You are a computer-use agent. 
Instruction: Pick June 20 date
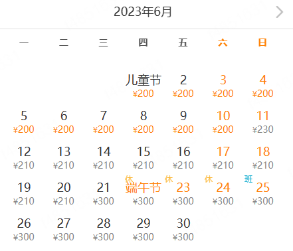point(64,193)
